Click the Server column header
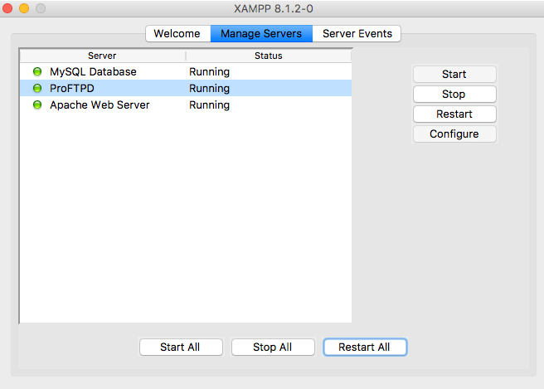 point(102,56)
